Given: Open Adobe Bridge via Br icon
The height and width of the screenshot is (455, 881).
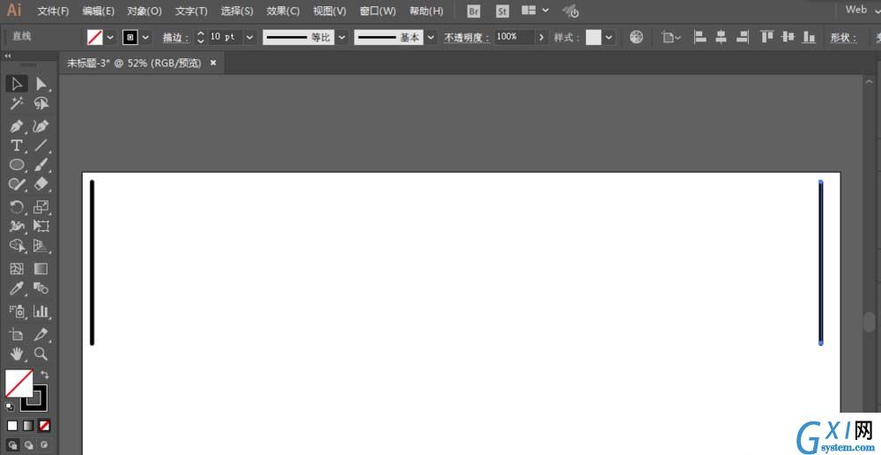Looking at the screenshot, I should [474, 11].
